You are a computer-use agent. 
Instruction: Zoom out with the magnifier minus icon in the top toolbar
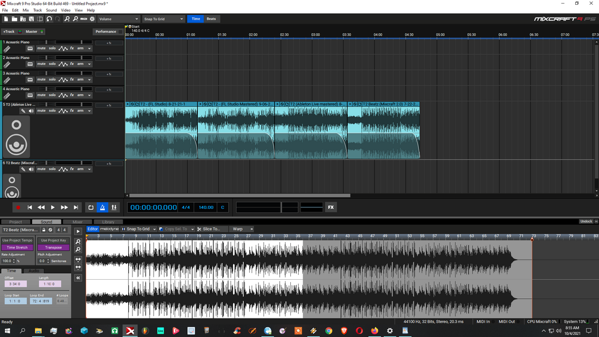(x=75, y=18)
